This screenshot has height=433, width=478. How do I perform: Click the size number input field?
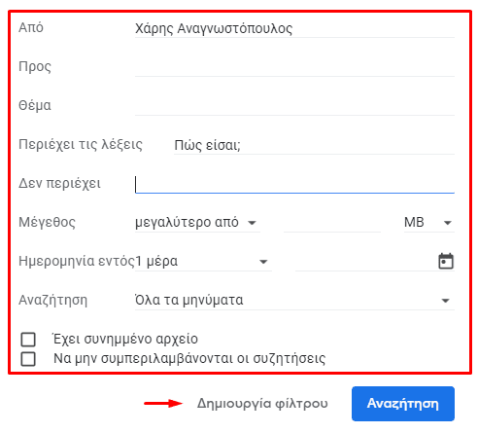(x=332, y=223)
